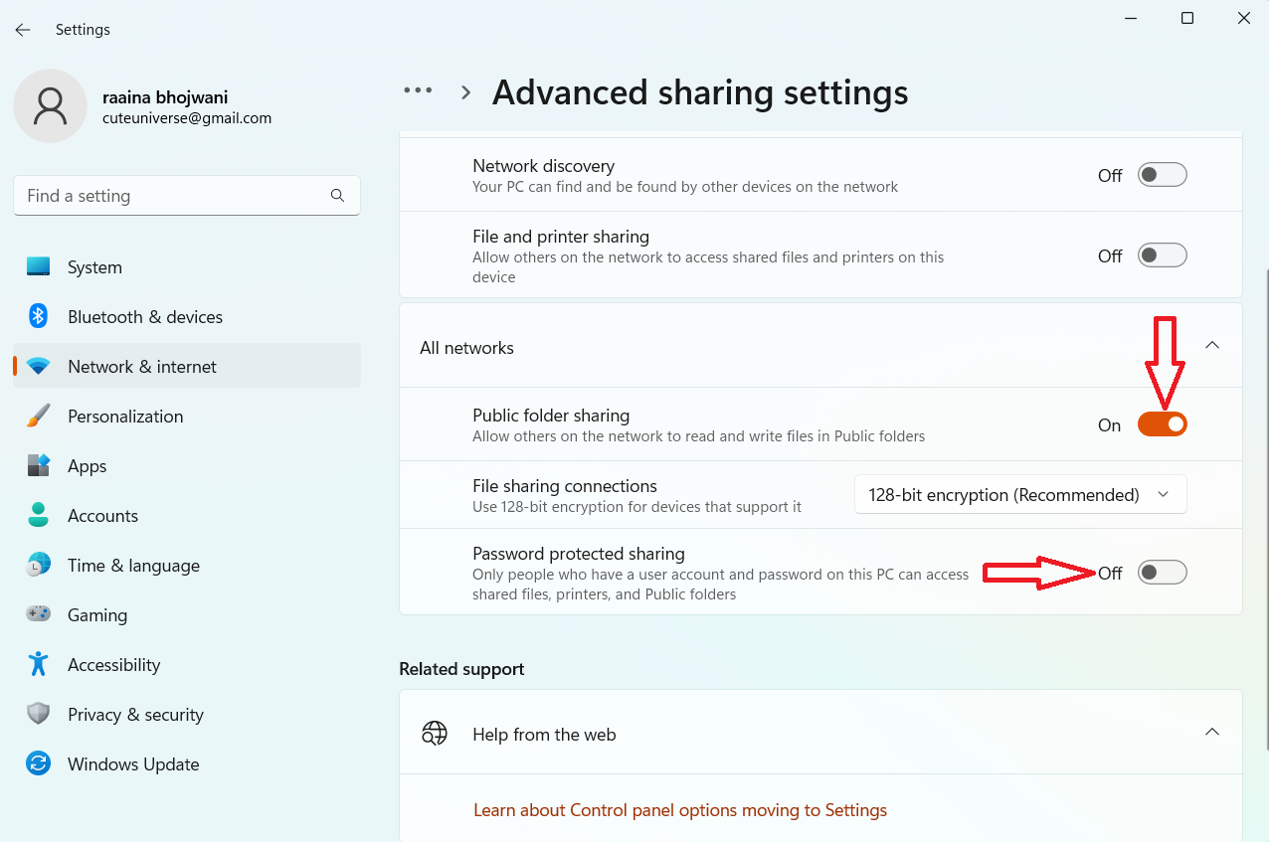
Task: Open Learn about Control panel options link
Action: pyautogui.click(x=680, y=810)
